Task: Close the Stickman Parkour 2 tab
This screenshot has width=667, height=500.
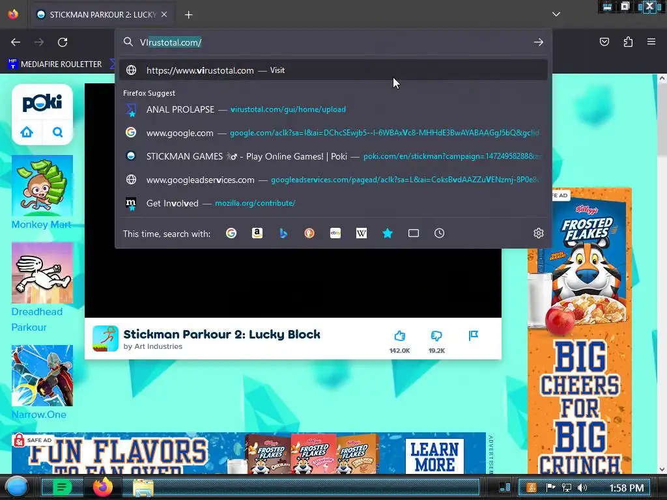Action: tap(164, 14)
